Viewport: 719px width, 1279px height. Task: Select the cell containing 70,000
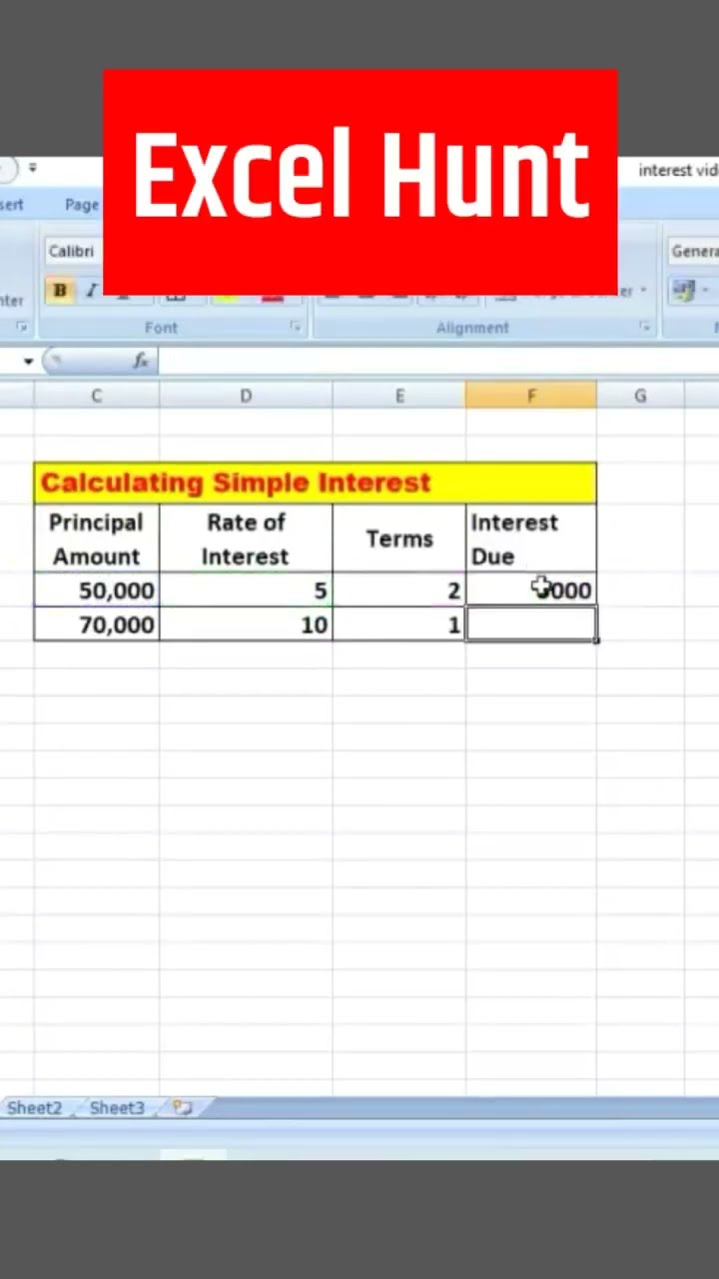pos(97,625)
